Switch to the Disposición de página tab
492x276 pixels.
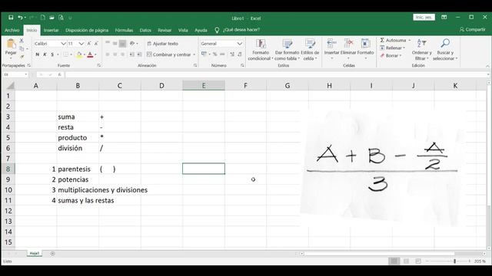click(87, 30)
